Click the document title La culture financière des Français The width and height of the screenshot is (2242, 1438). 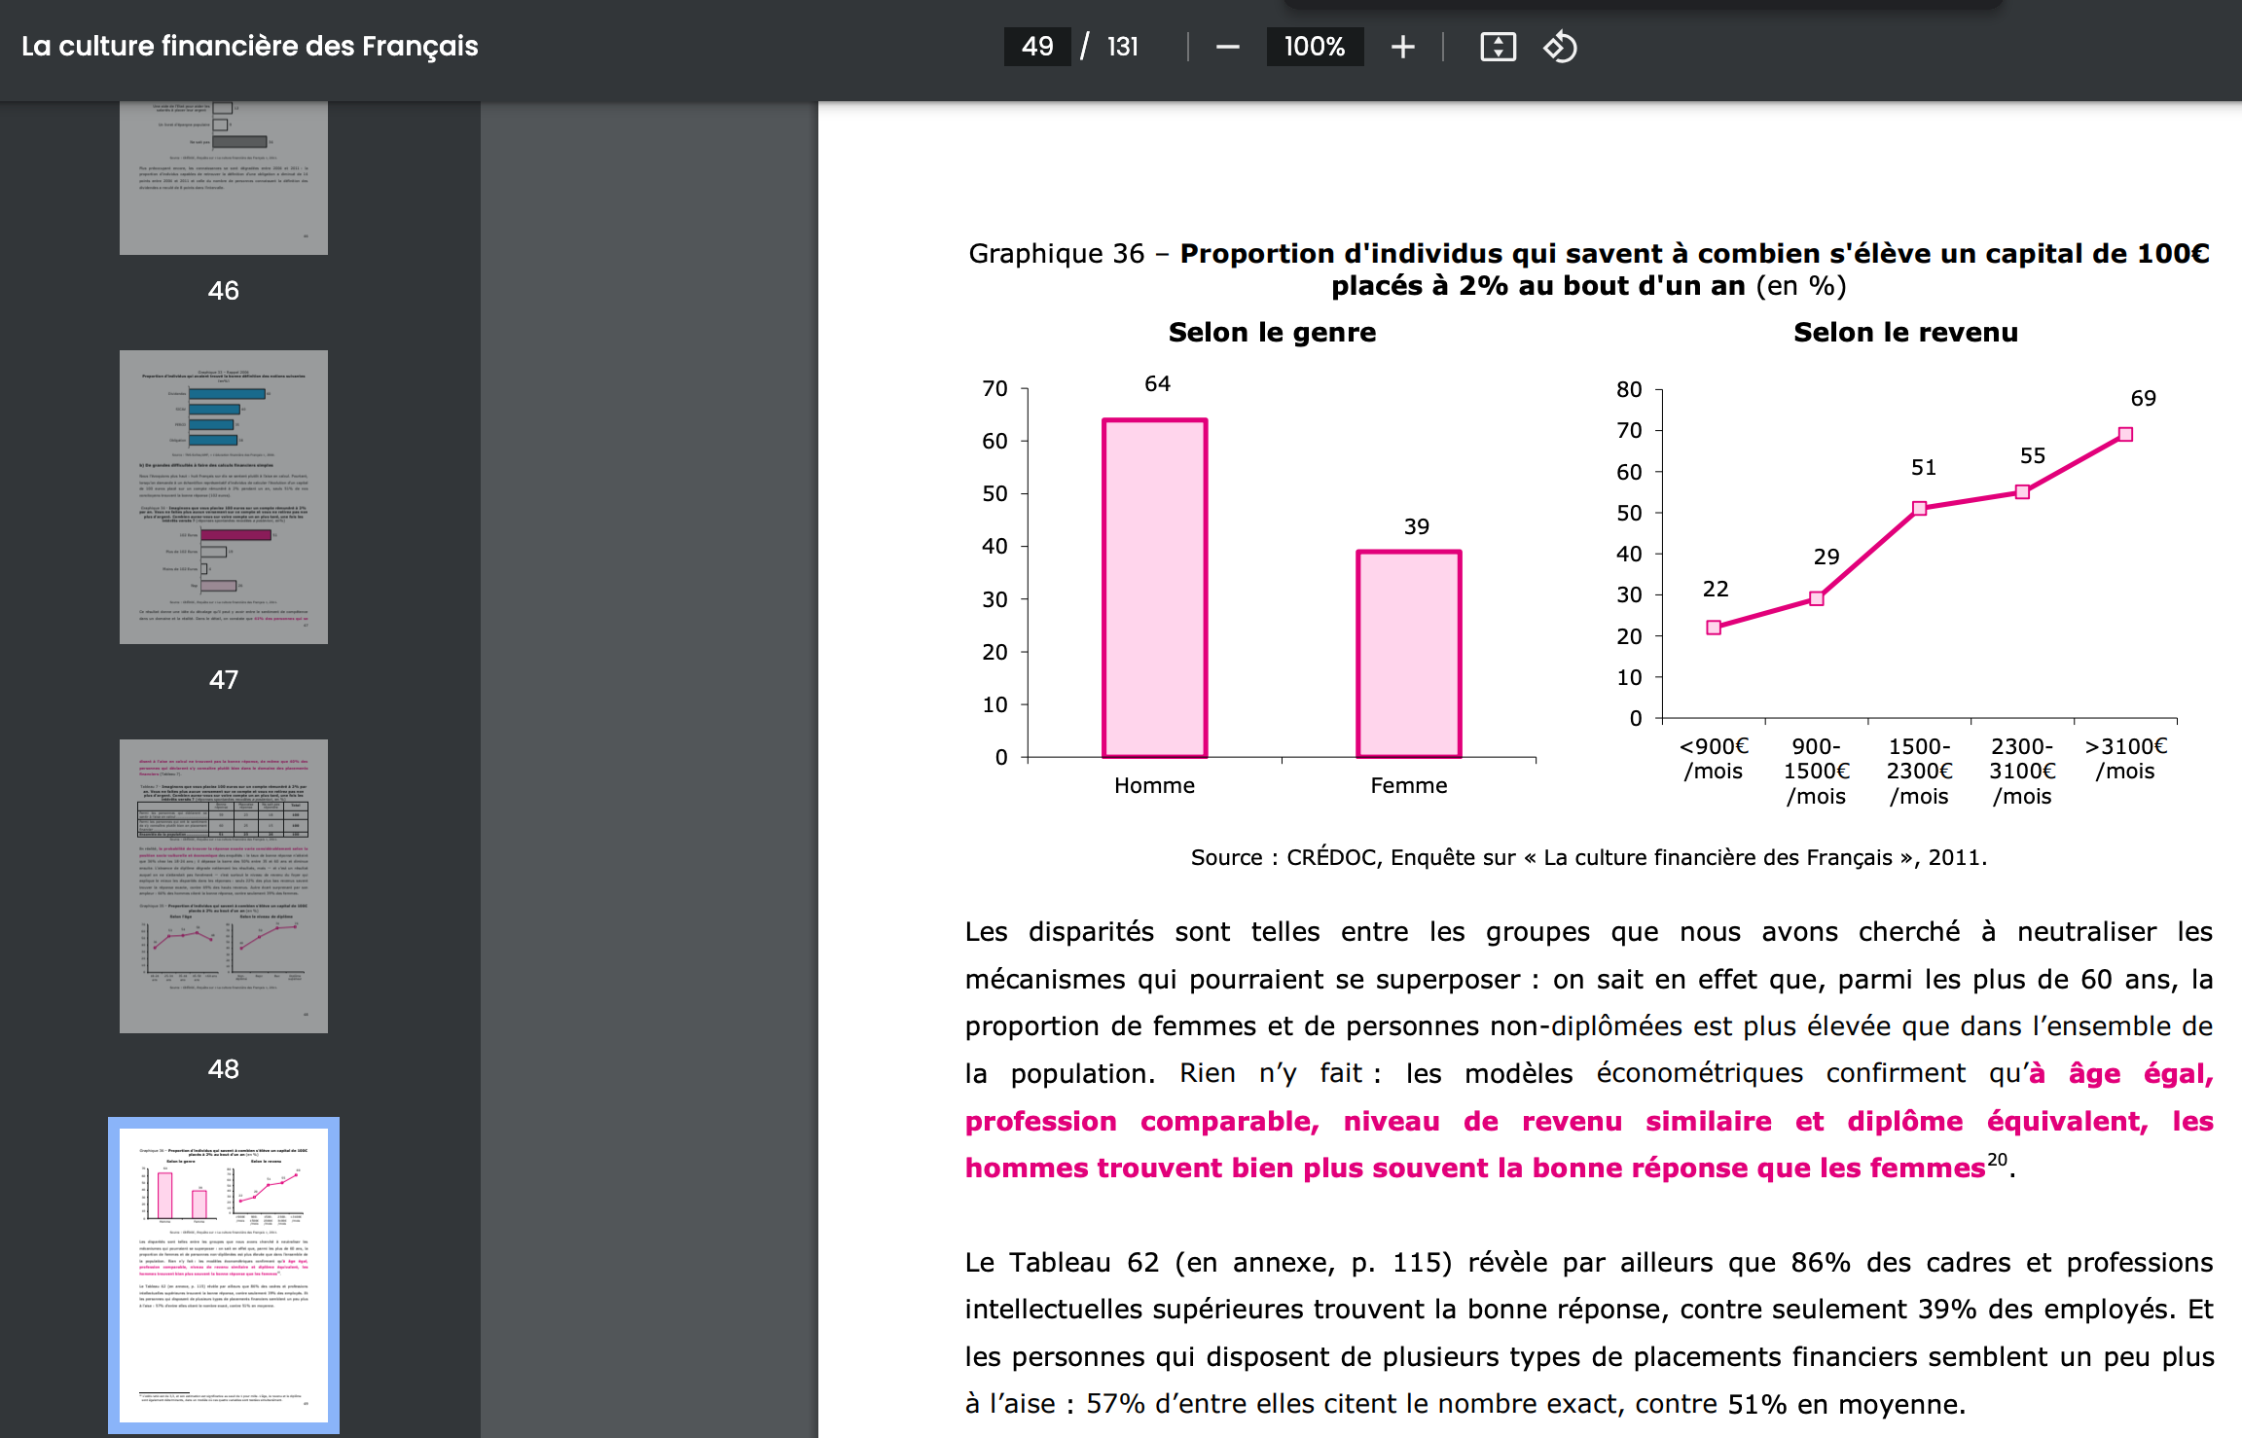[250, 46]
